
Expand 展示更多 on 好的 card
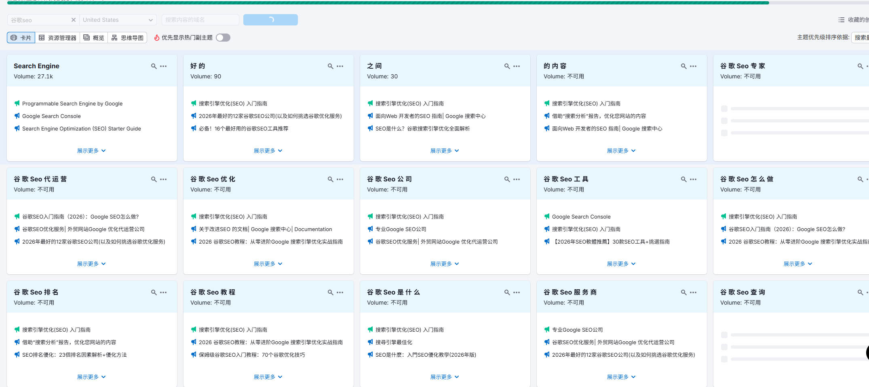268,151
